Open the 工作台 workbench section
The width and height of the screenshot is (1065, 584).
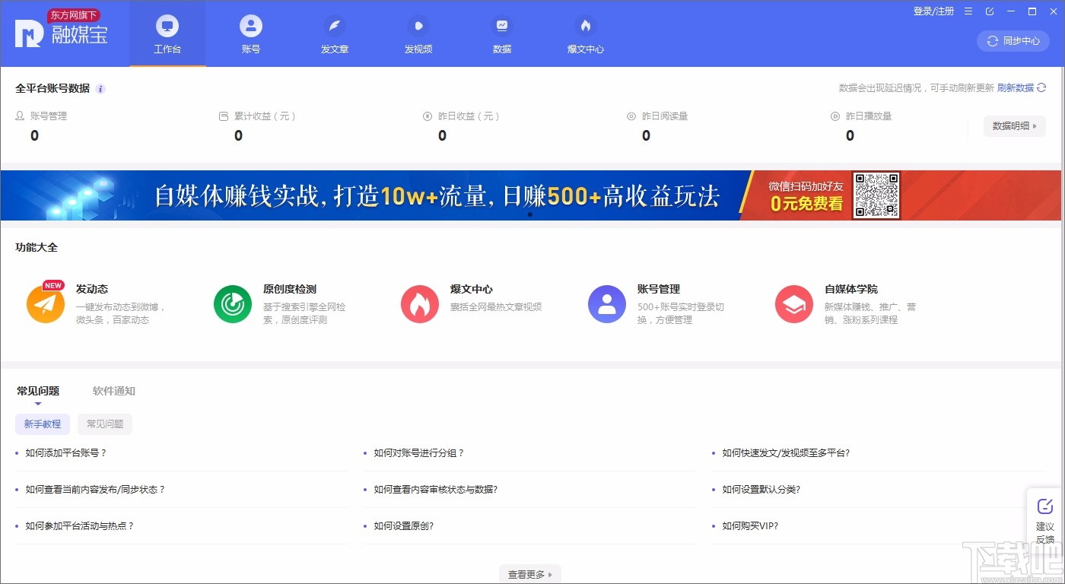[167, 34]
